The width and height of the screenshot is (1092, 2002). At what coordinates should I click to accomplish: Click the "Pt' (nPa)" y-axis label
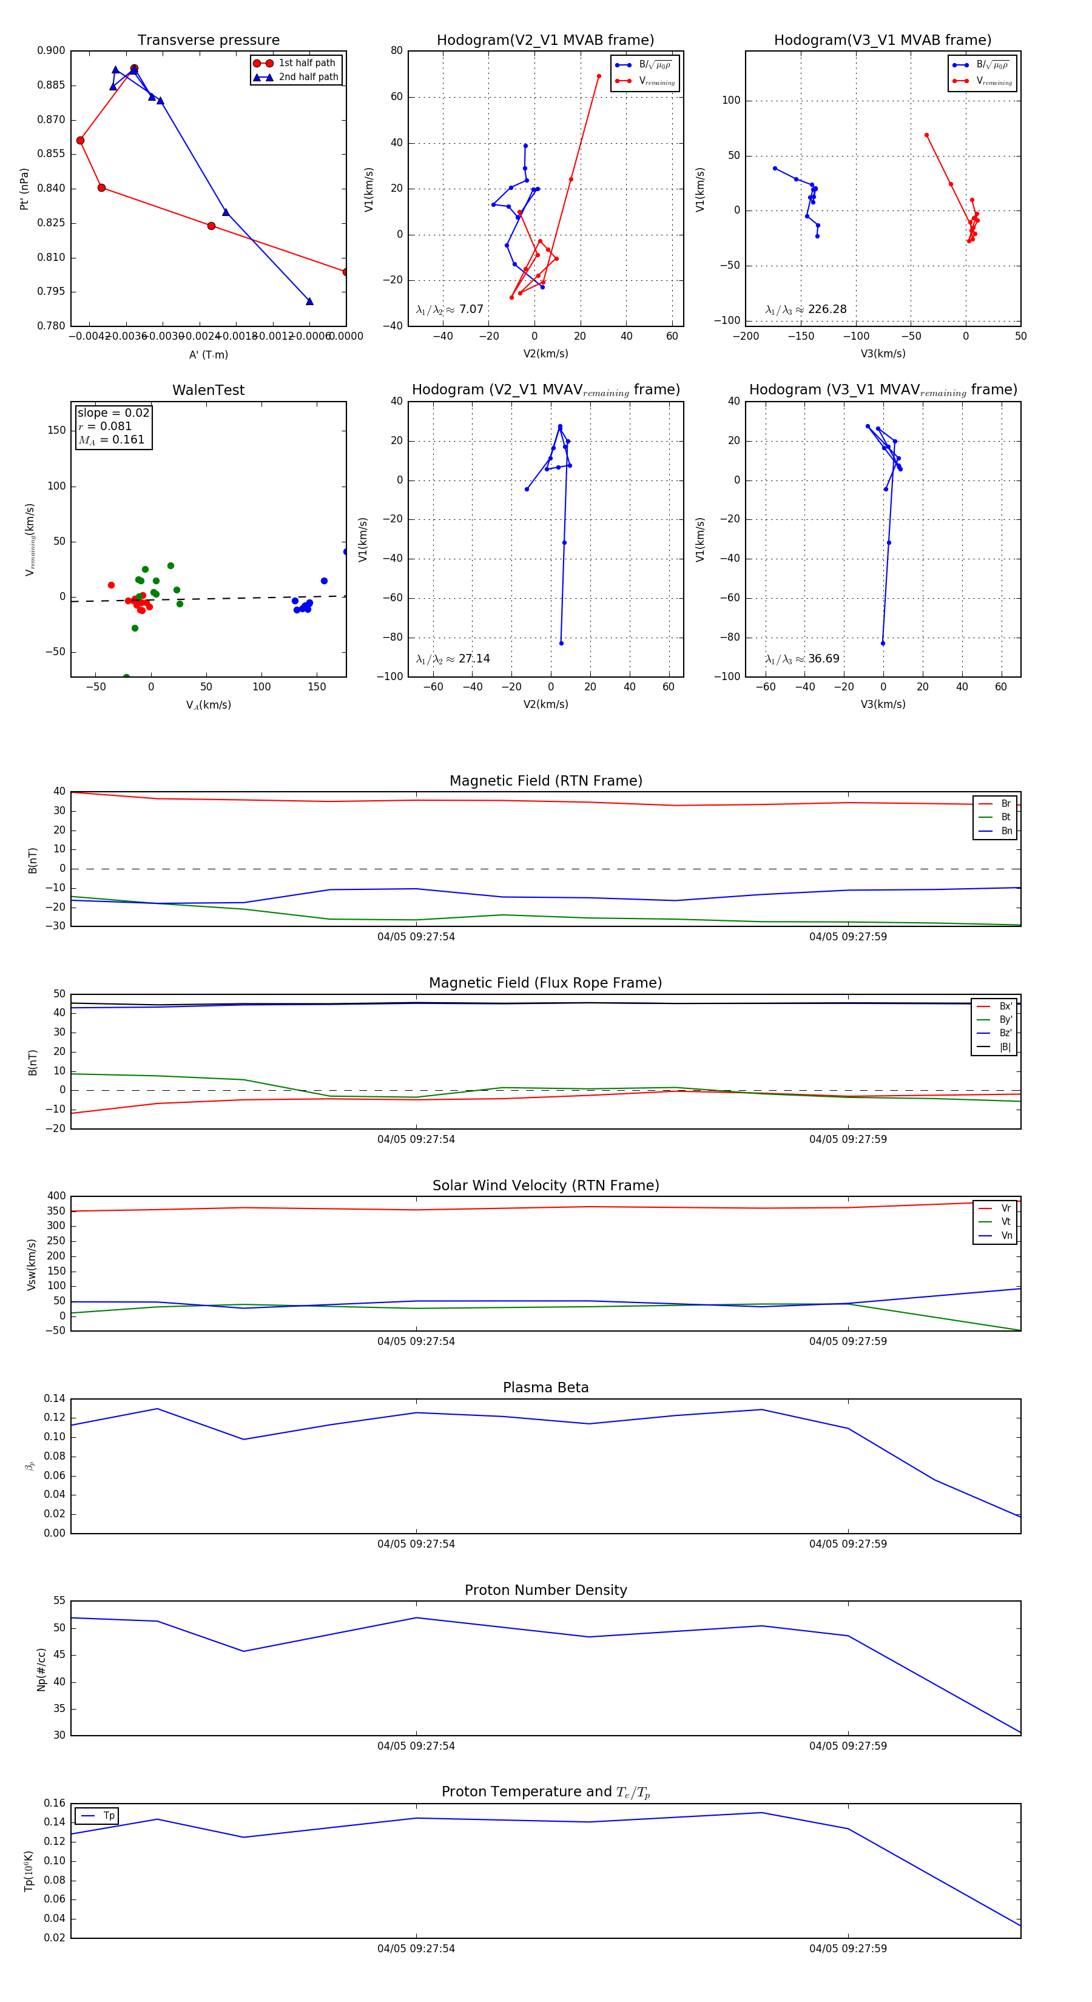(24, 189)
